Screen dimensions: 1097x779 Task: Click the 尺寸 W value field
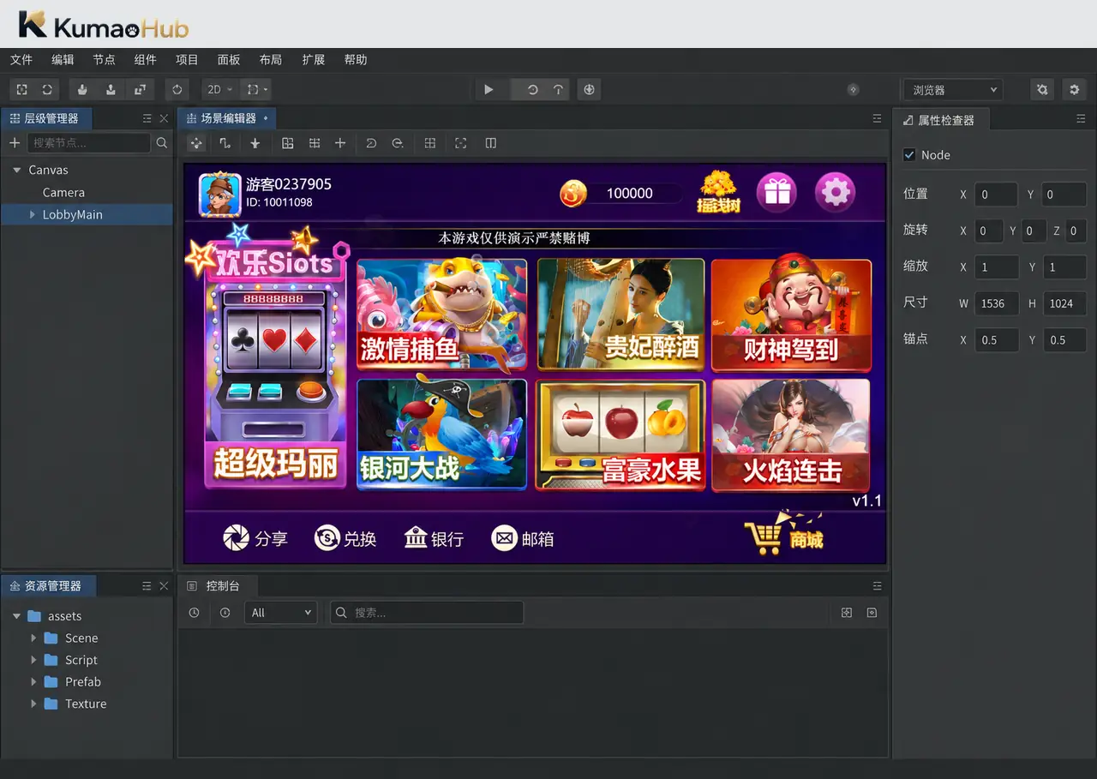pos(996,303)
